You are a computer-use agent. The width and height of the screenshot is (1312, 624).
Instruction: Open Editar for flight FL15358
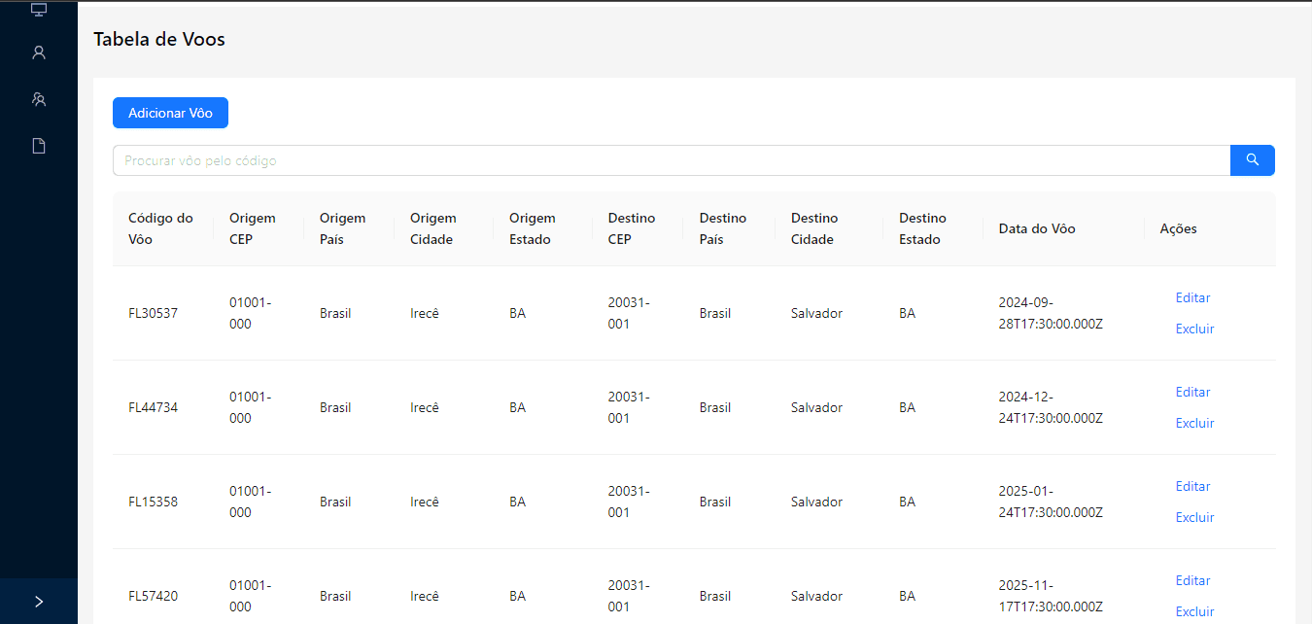(x=1192, y=486)
